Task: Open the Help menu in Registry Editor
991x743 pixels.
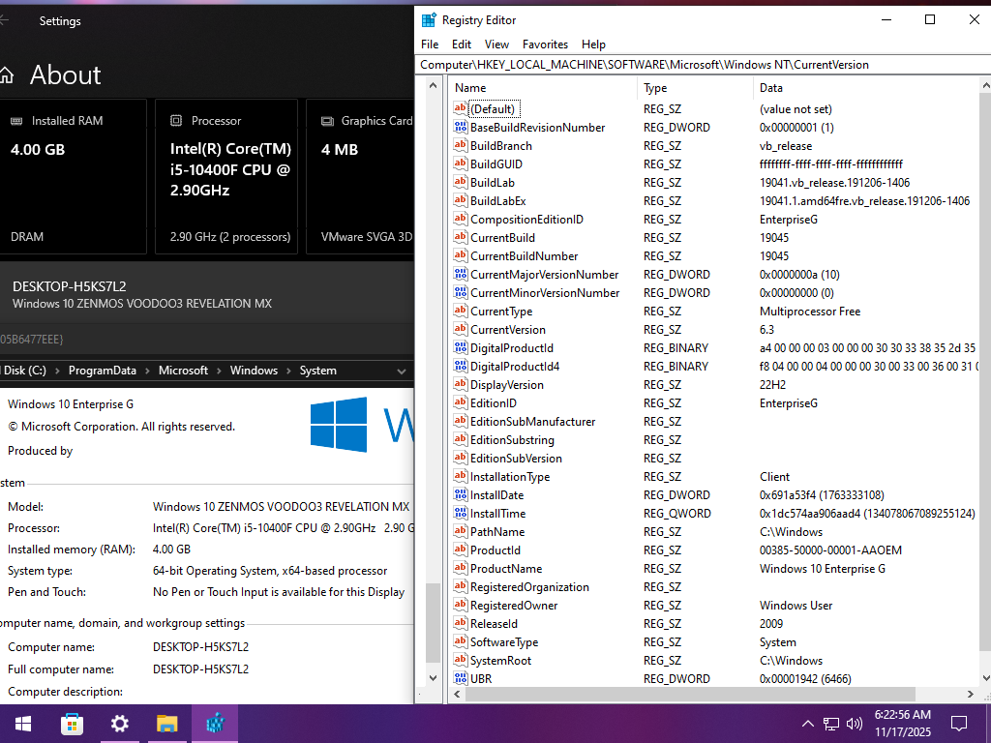Action: point(593,45)
